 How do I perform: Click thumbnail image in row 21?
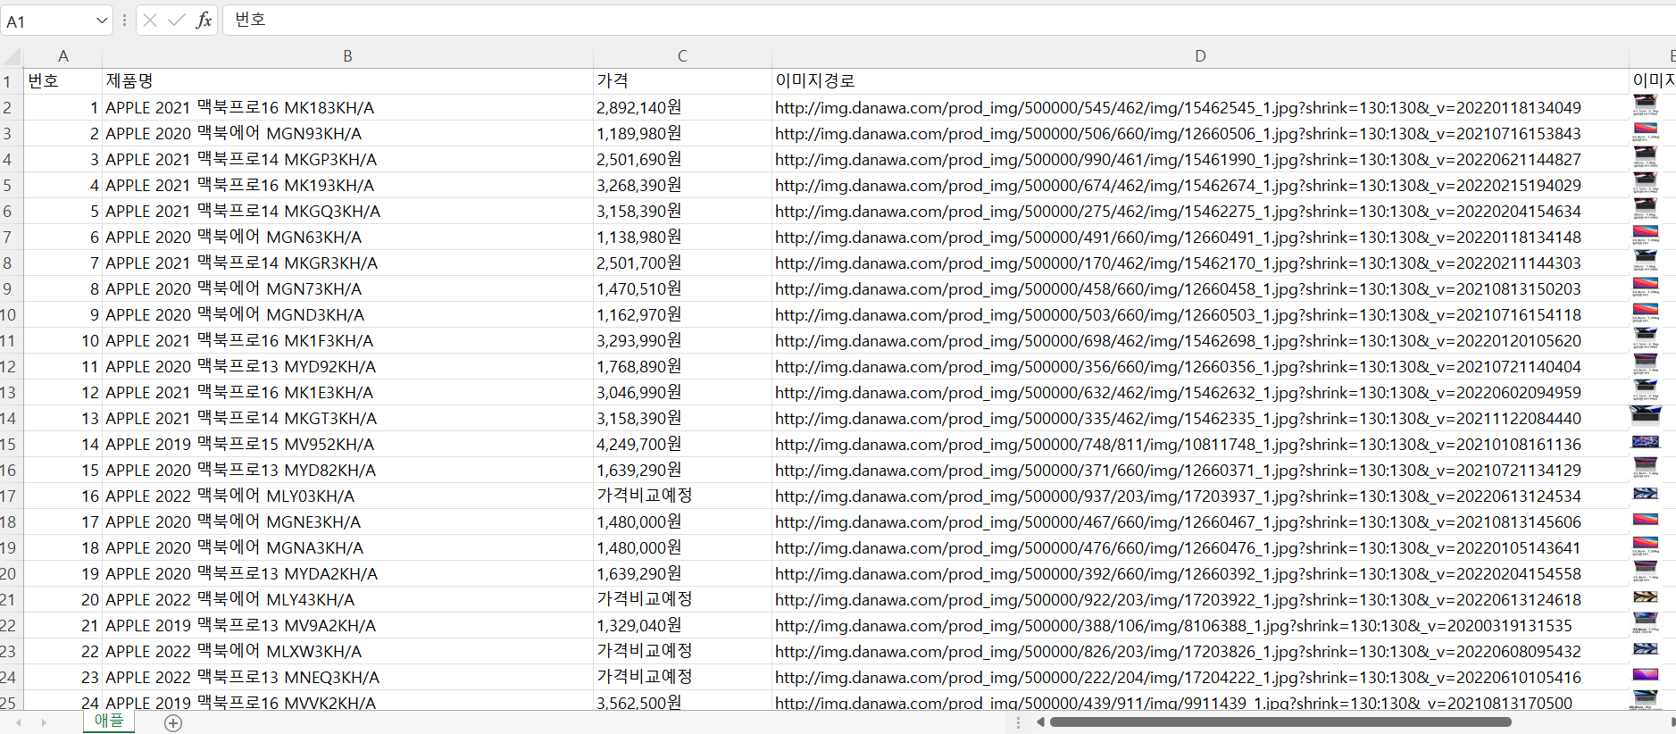pyautogui.click(x=1645, y=598)
